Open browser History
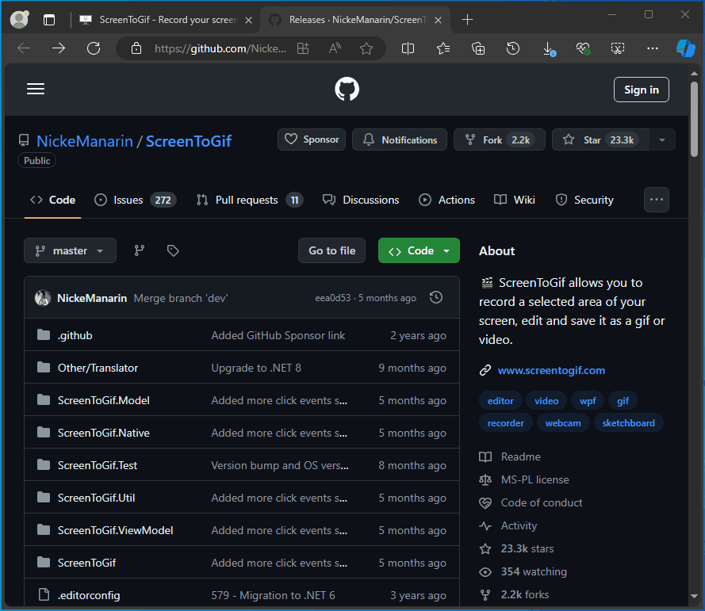 pos(513,48)
